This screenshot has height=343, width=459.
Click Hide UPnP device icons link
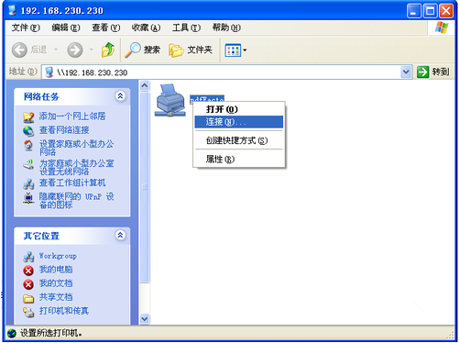76,201
